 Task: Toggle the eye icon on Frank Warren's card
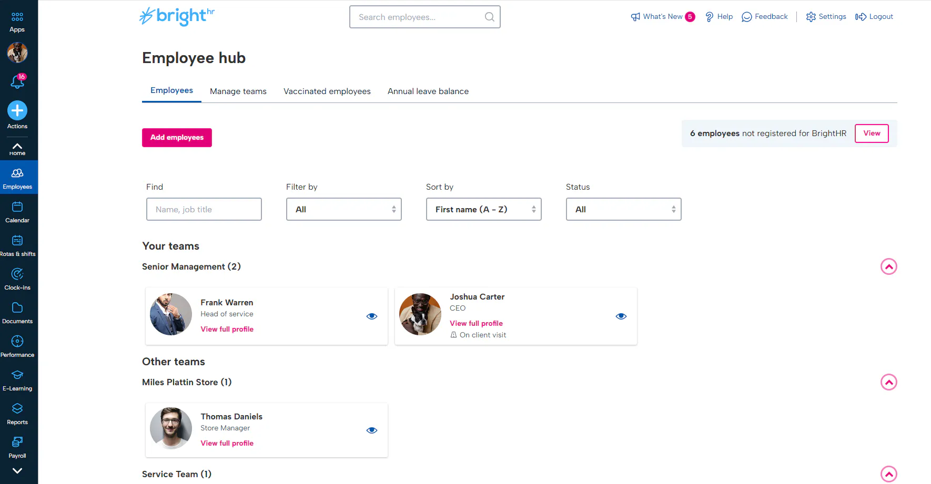coord(372,316)
